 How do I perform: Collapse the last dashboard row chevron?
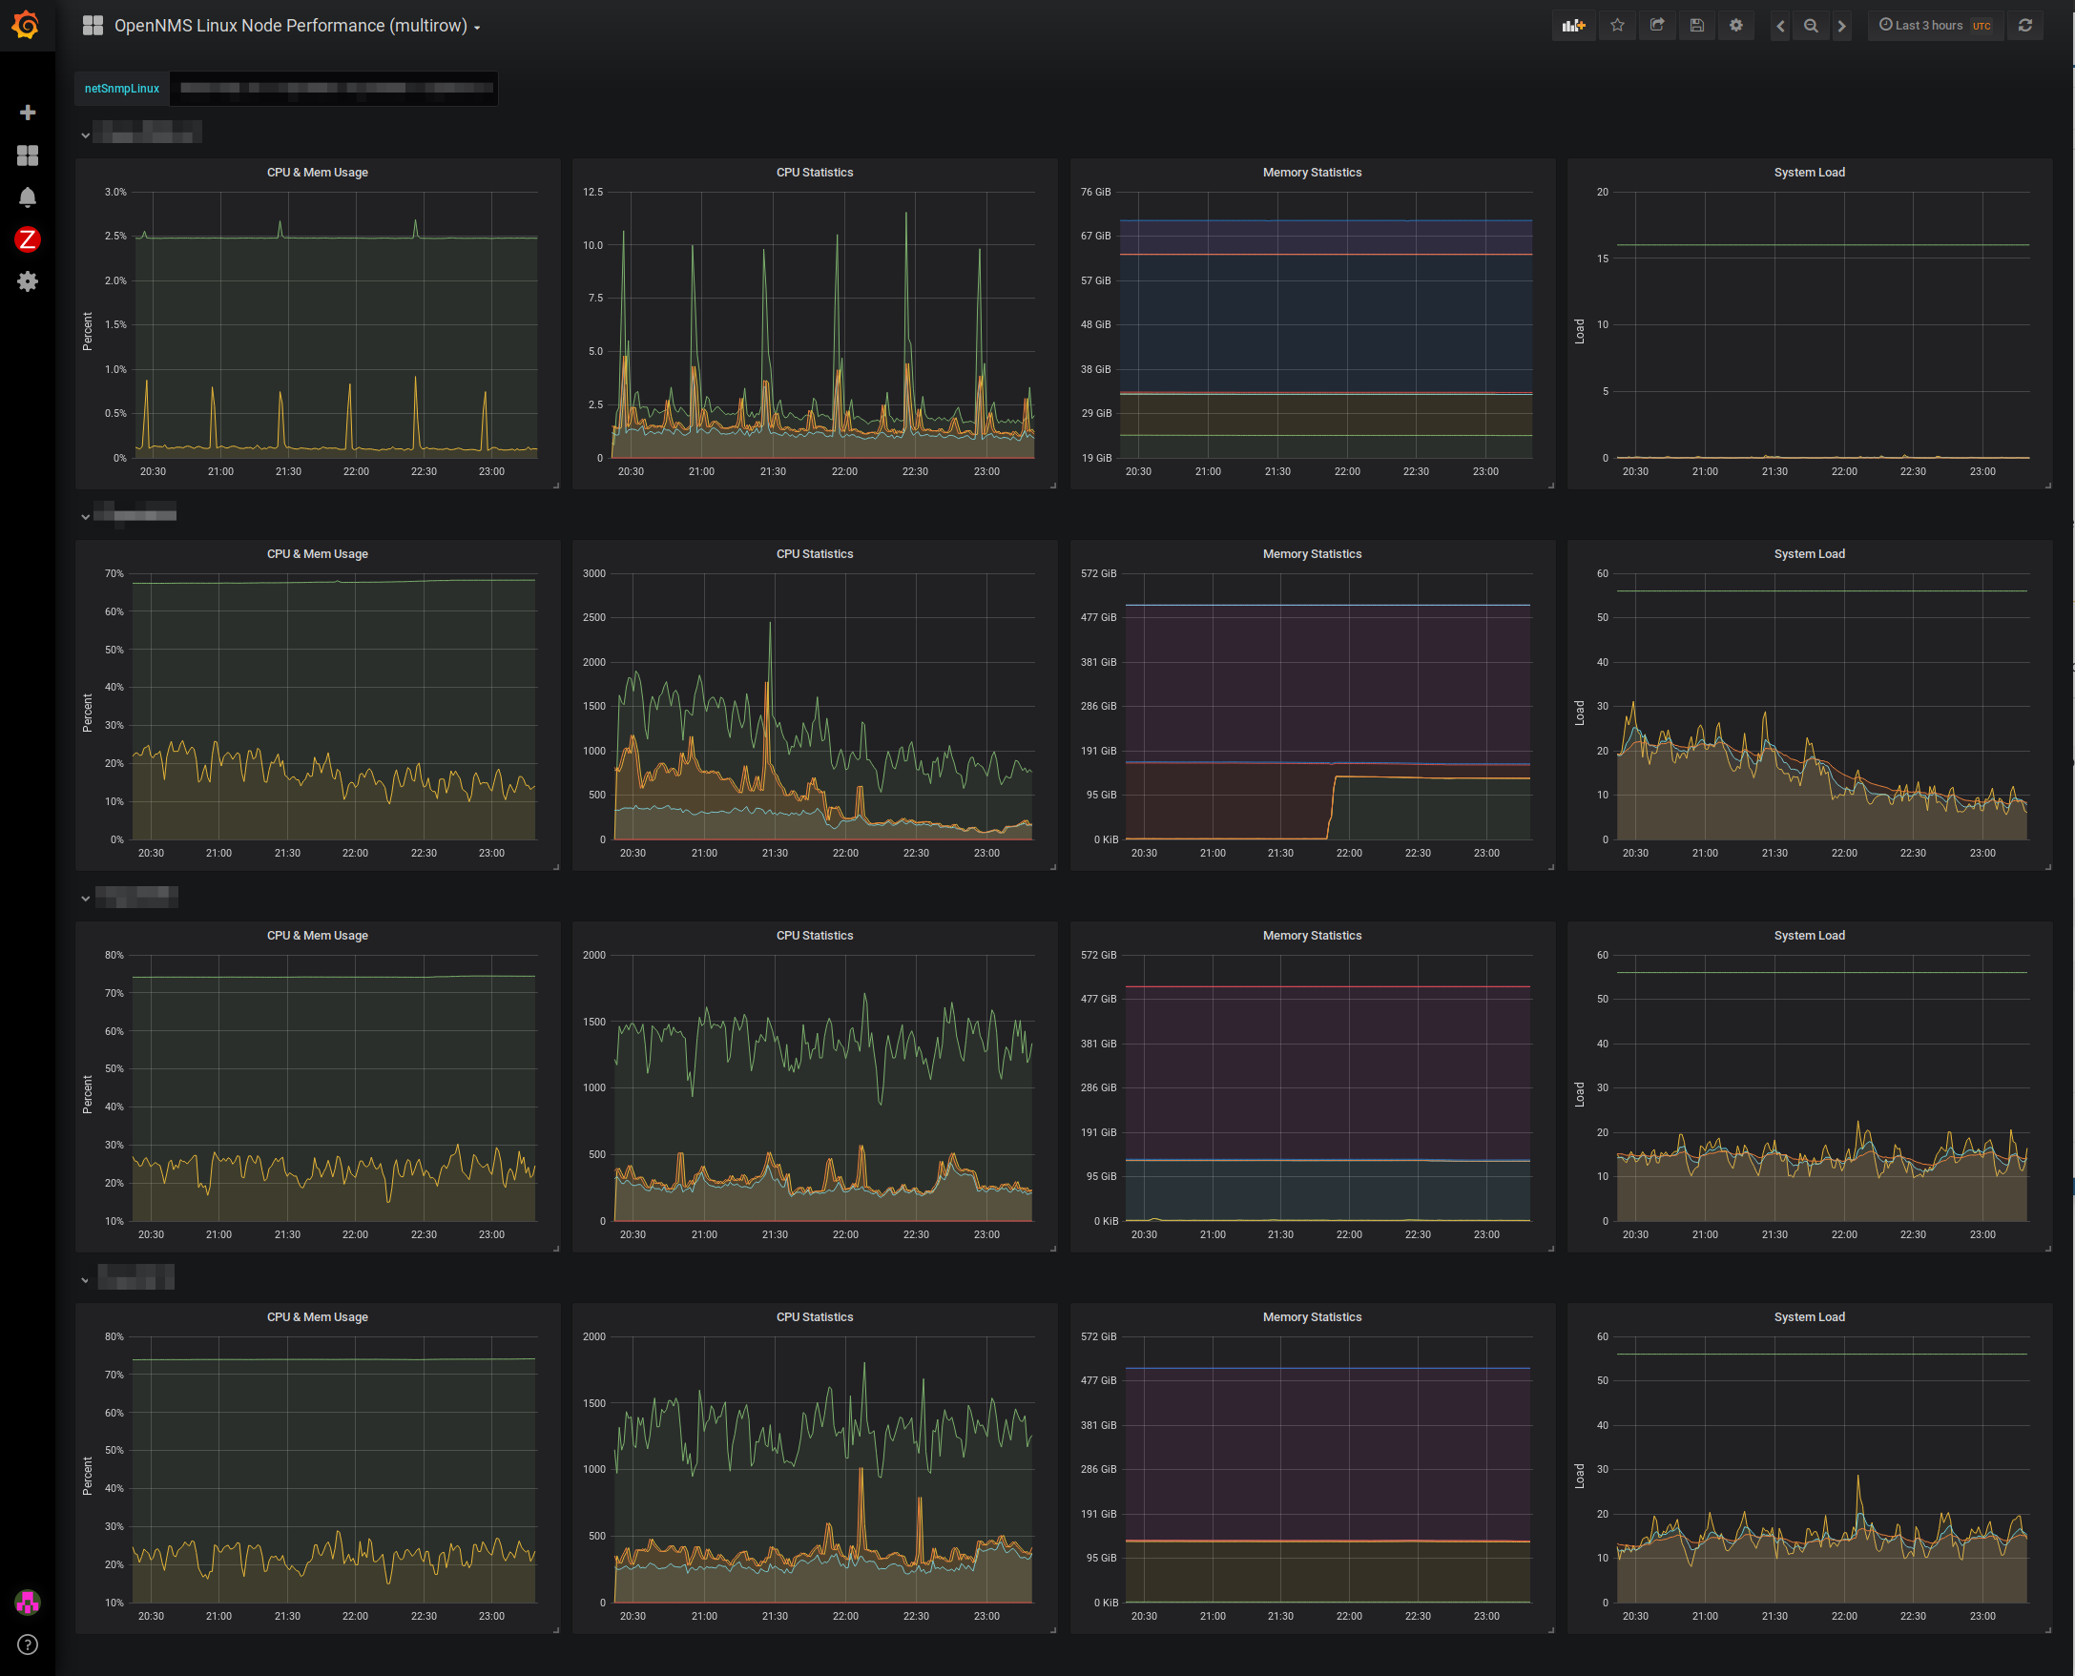85,1280
